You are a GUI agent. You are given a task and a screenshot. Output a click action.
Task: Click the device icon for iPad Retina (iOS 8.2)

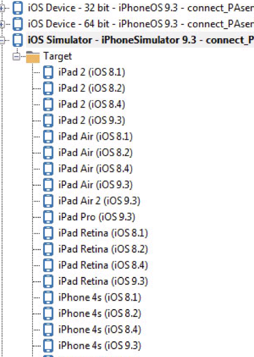tap(48, 249)
